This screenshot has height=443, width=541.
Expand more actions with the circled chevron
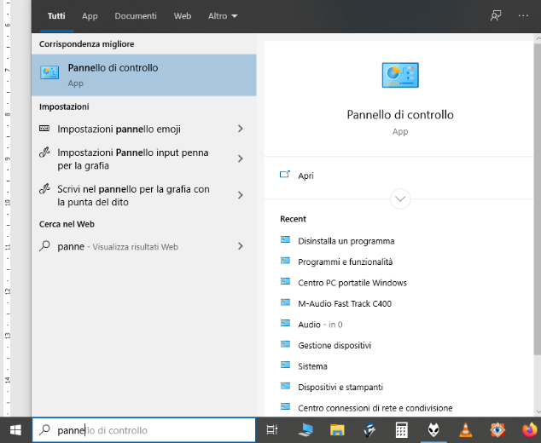[400, 198]
